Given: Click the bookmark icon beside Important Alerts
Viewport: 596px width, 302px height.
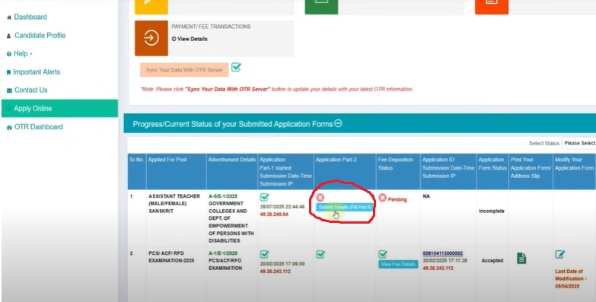Looking at the screenshot, I should click(8, 72).
